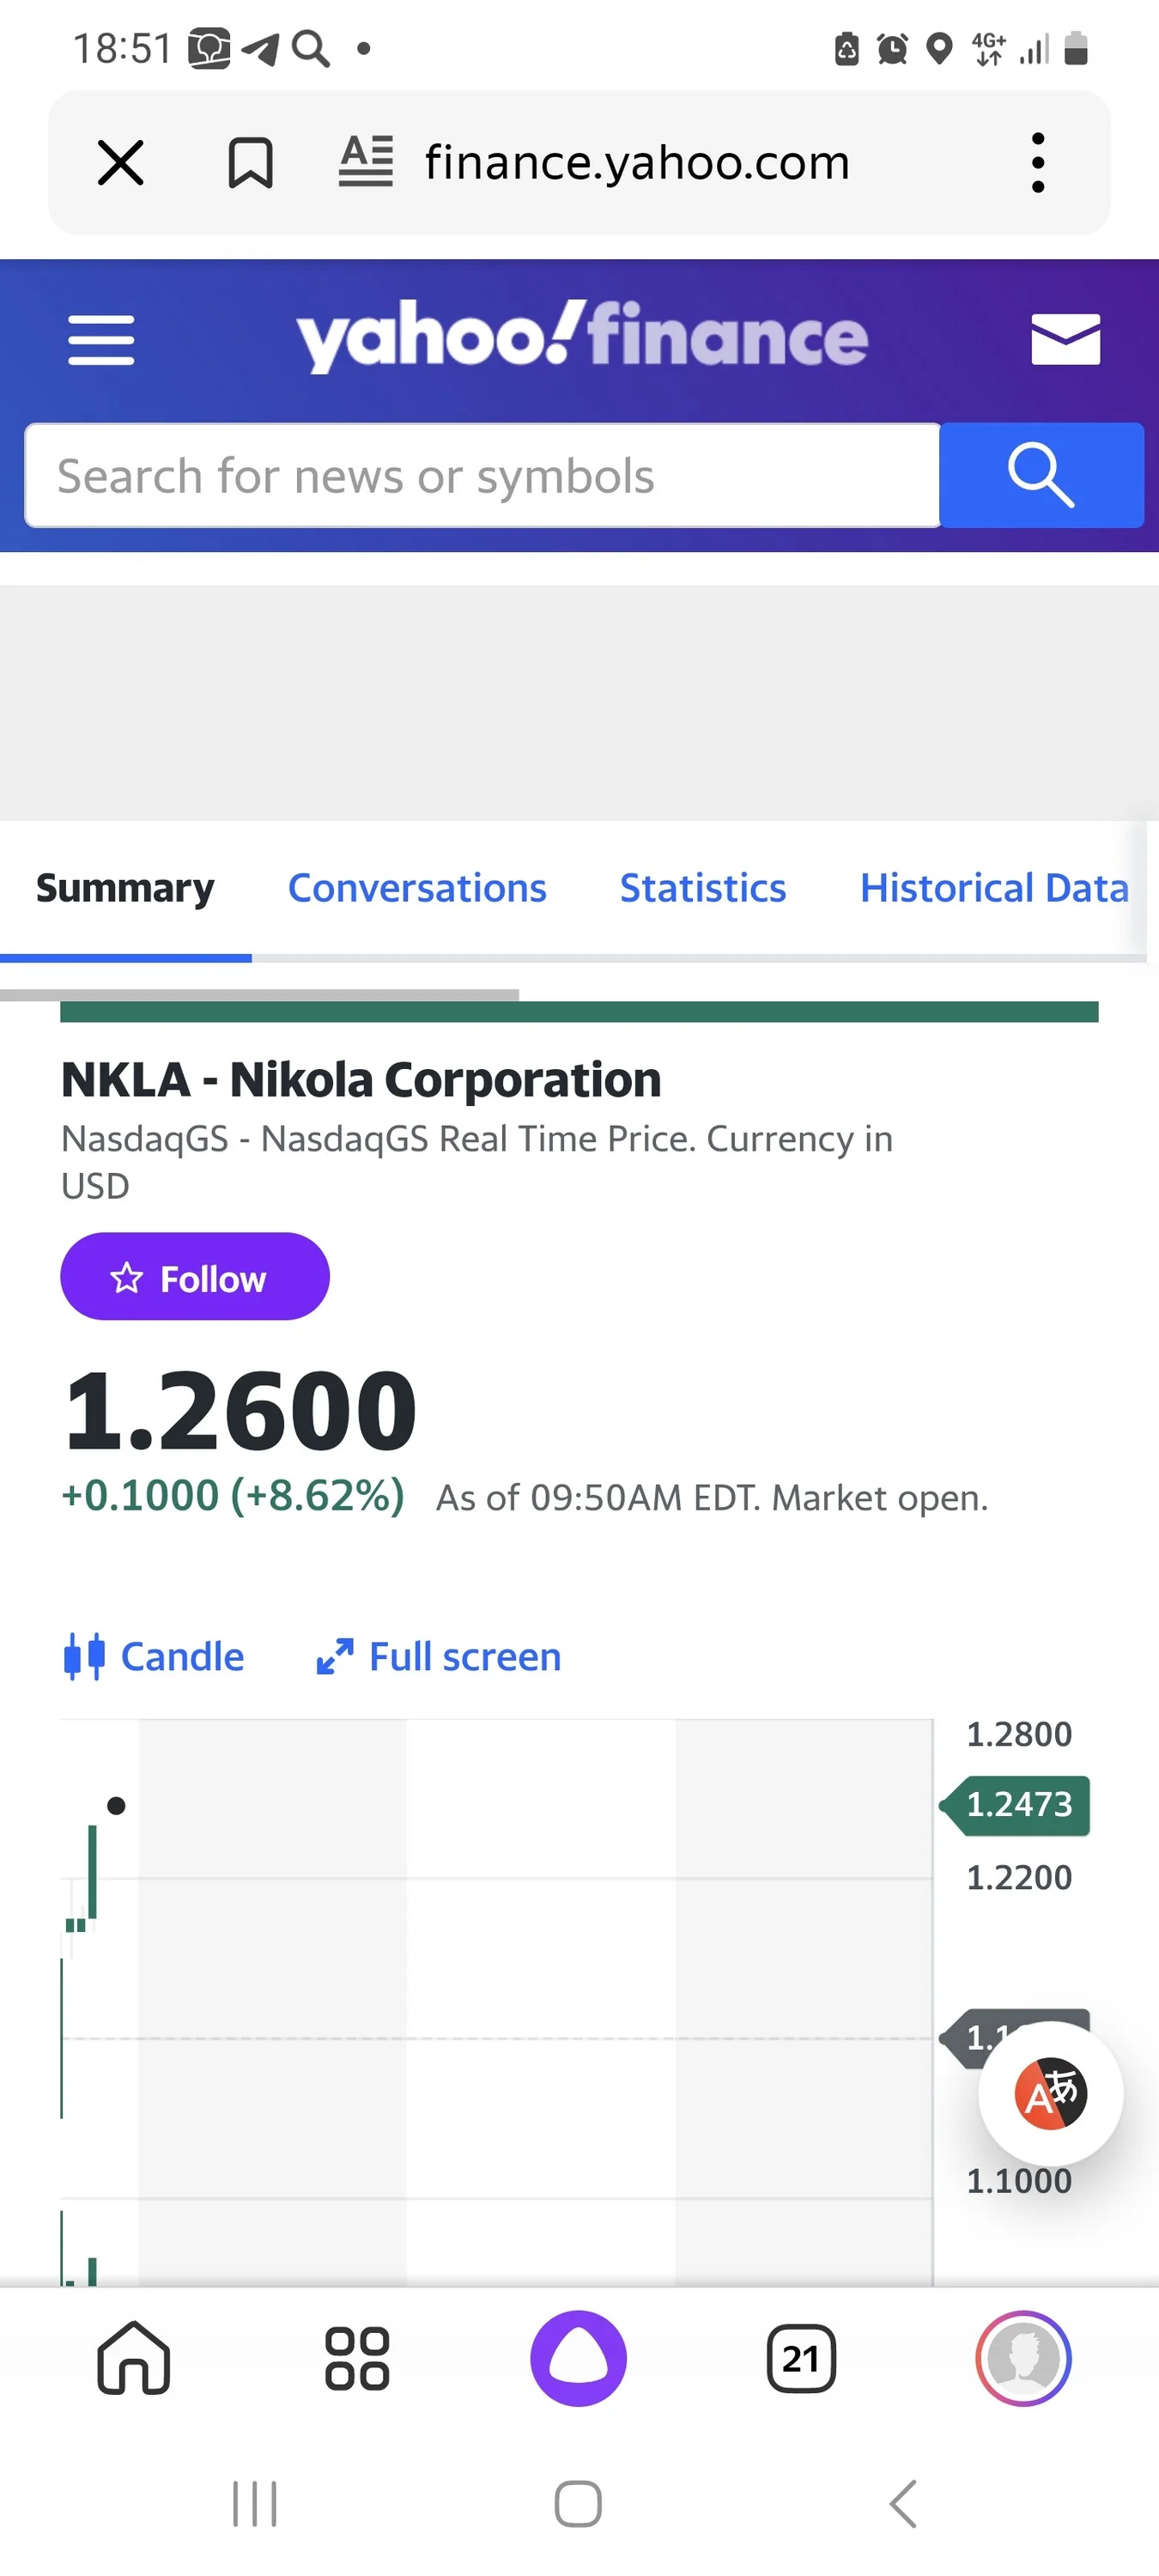Change chart type via Candle option
This screenshot has width=1159, height=2576.
(x=154, y=1657)
